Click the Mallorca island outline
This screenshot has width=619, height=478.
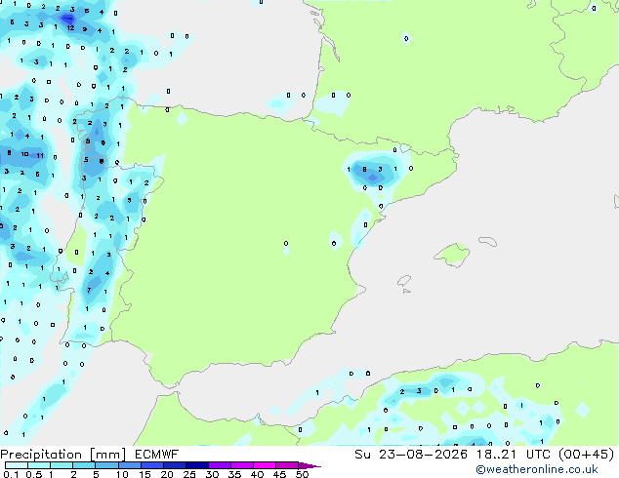pyautogui.click(x=452, y=255)
